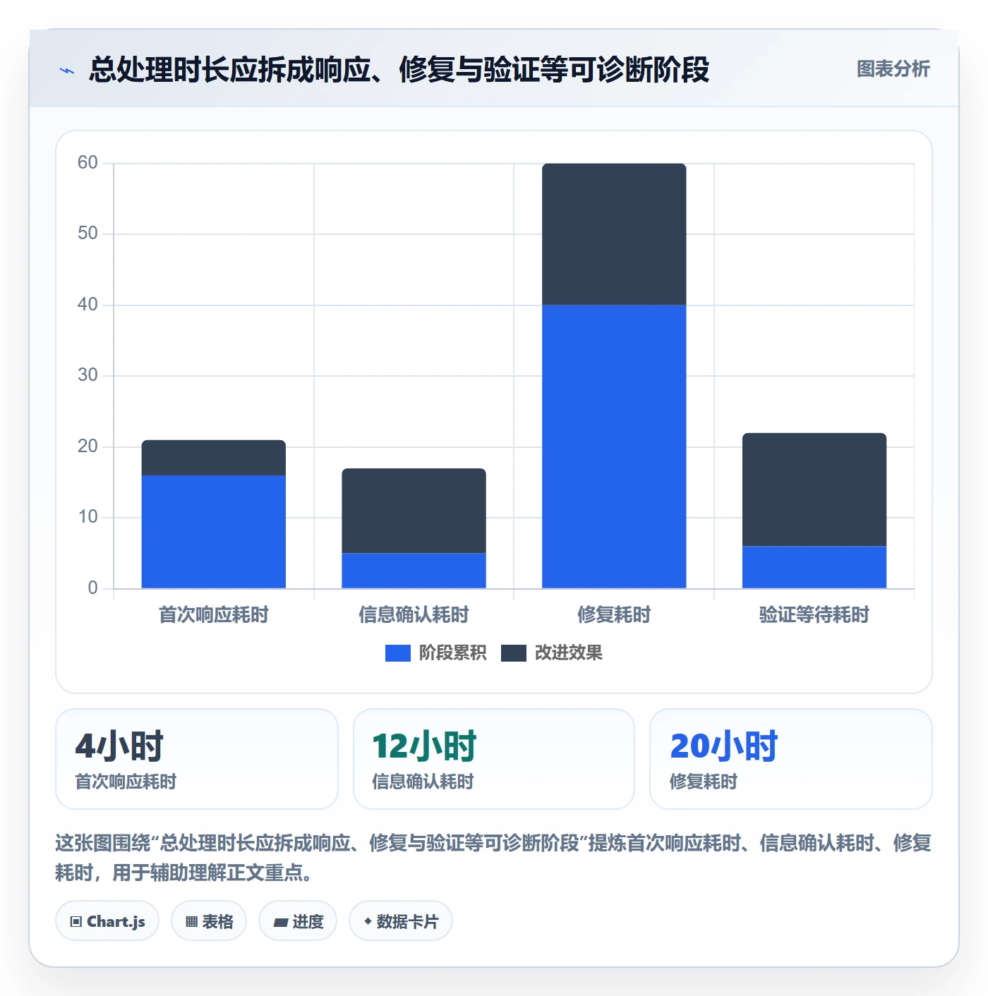988x996 pixels.
Task: Click the y-axis value 60
Action: pos(88,163)
